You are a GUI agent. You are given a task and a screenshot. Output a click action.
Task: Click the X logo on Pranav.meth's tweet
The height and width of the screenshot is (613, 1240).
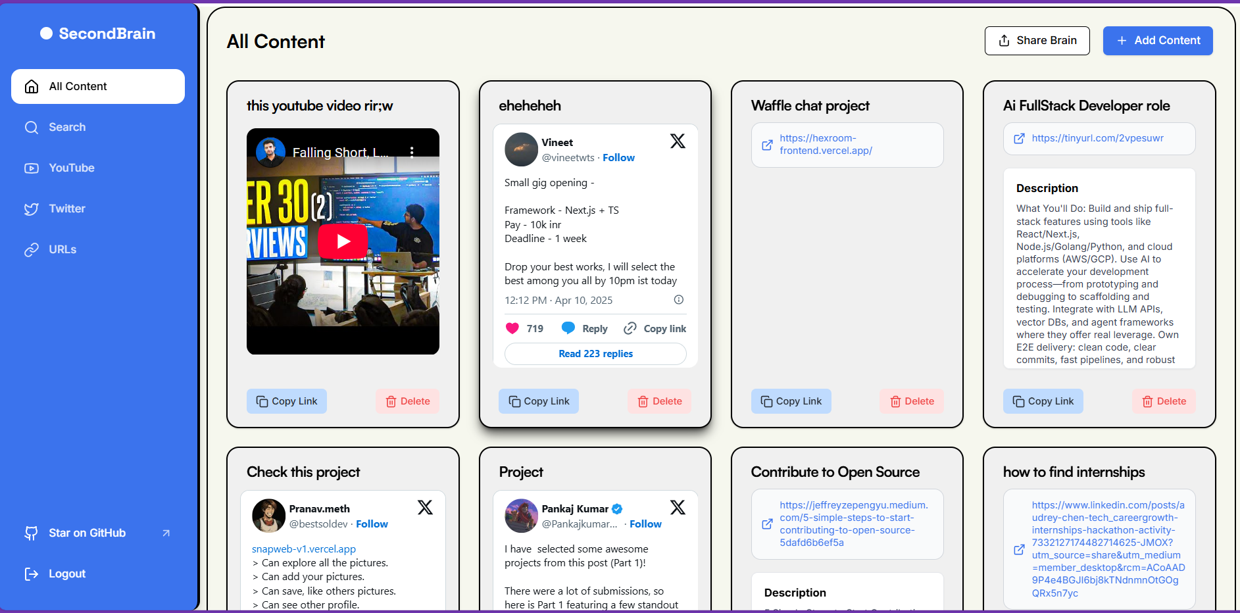tap(425, 508)
